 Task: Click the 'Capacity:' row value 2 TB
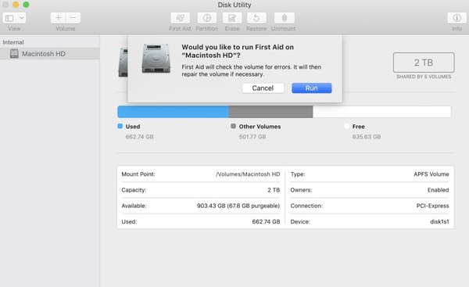pyautogui.click(x=274, y=190)
